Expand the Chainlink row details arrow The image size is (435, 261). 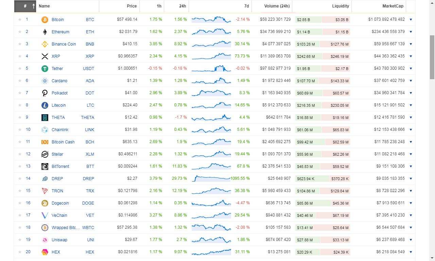[411, 130]
